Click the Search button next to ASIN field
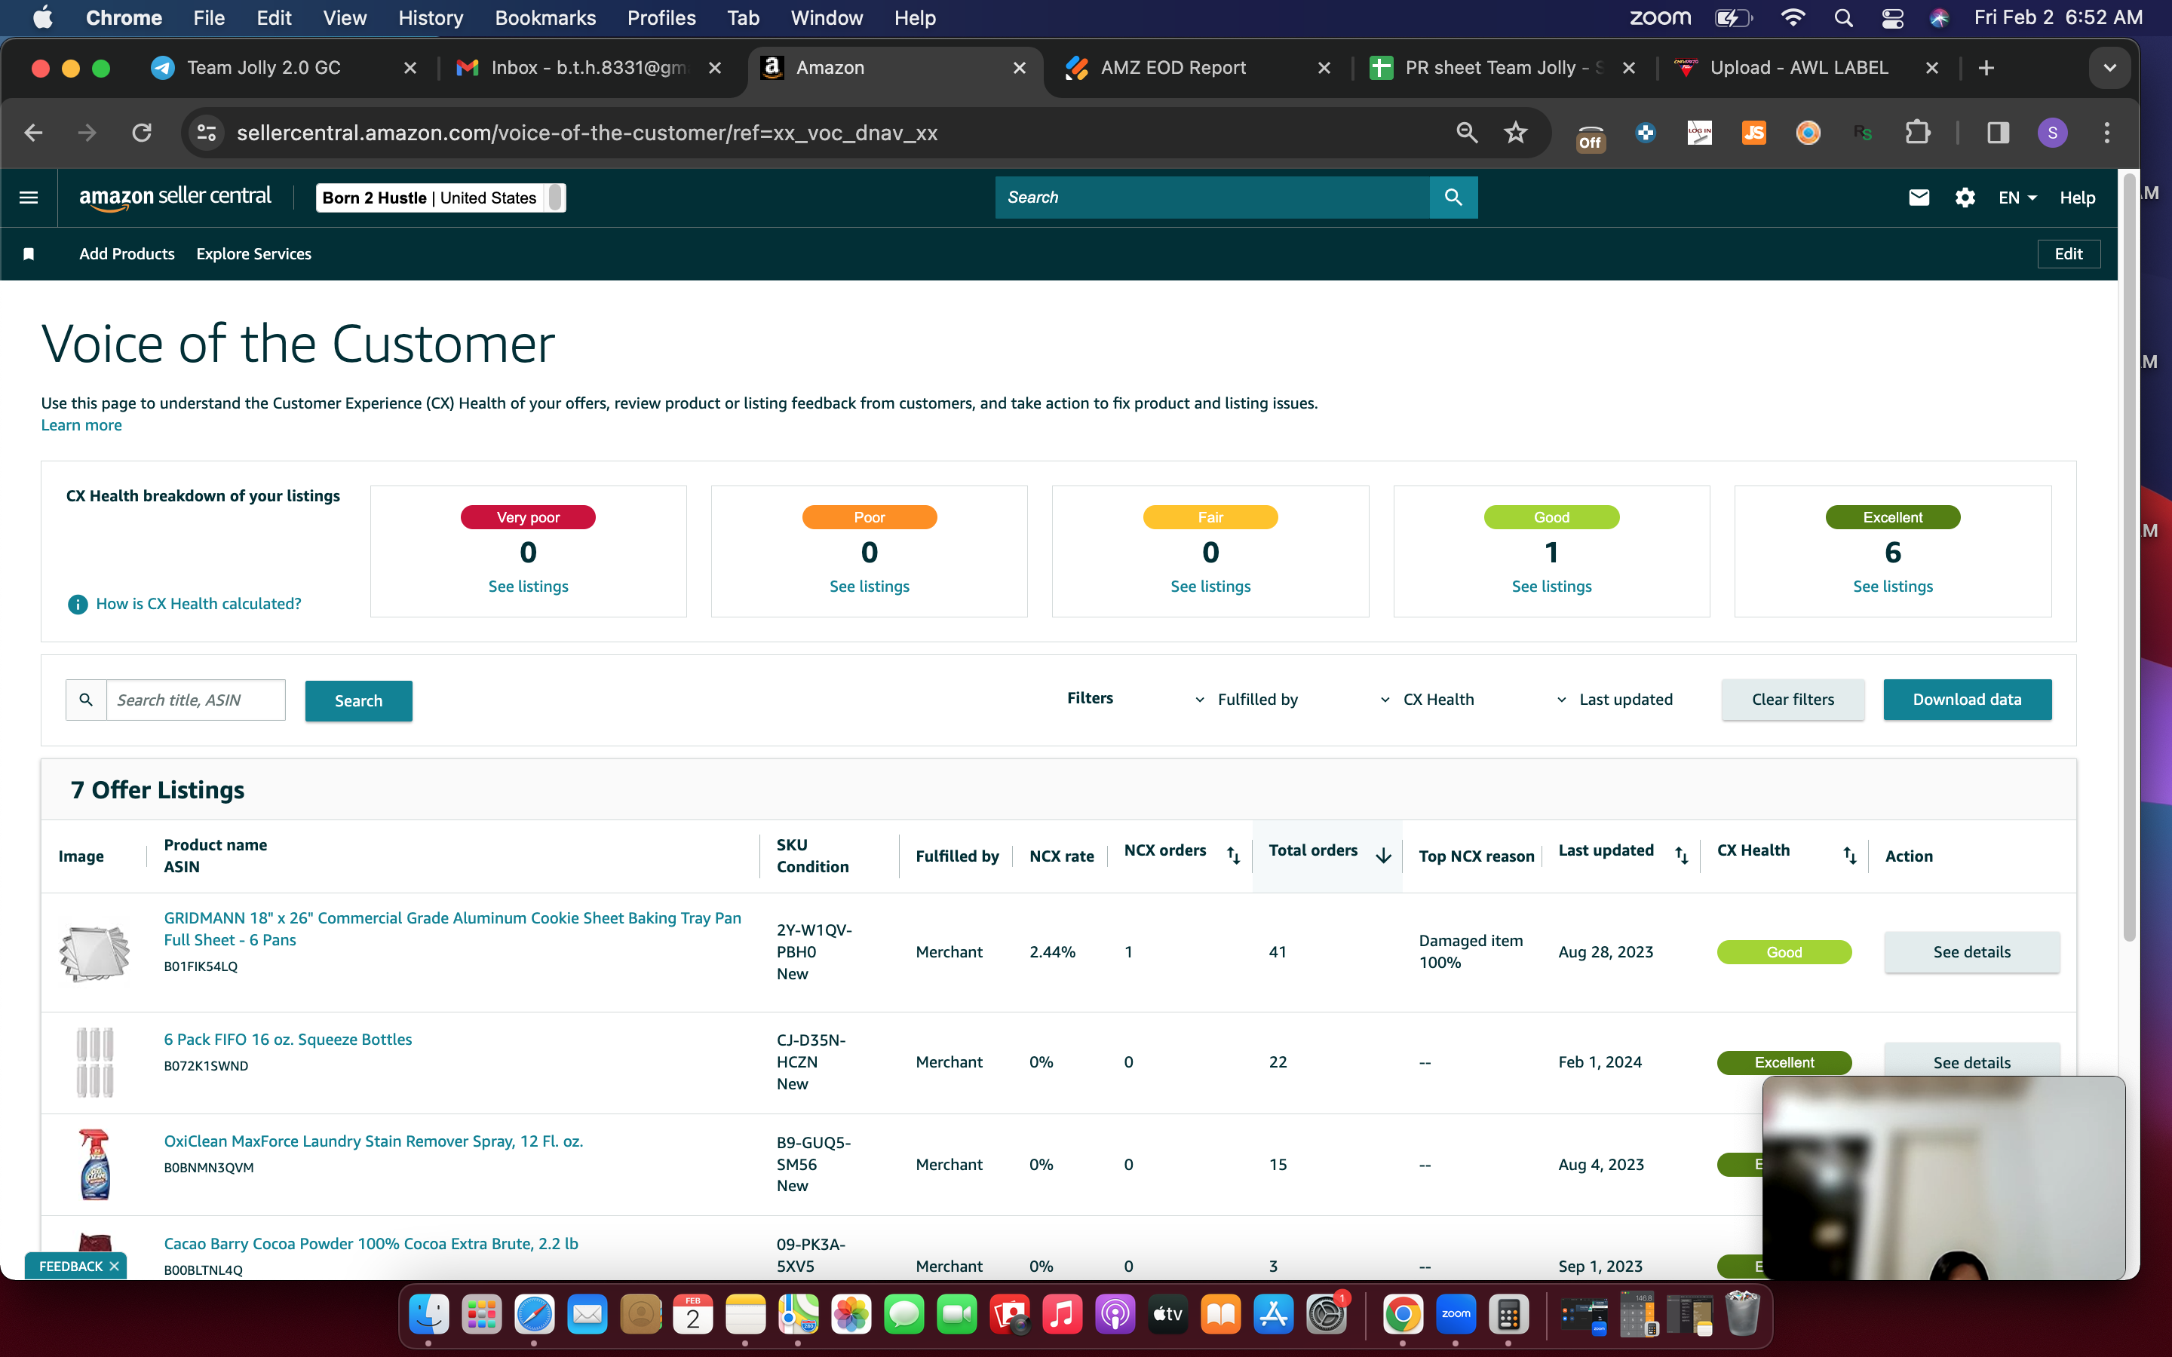 [358, 701]
